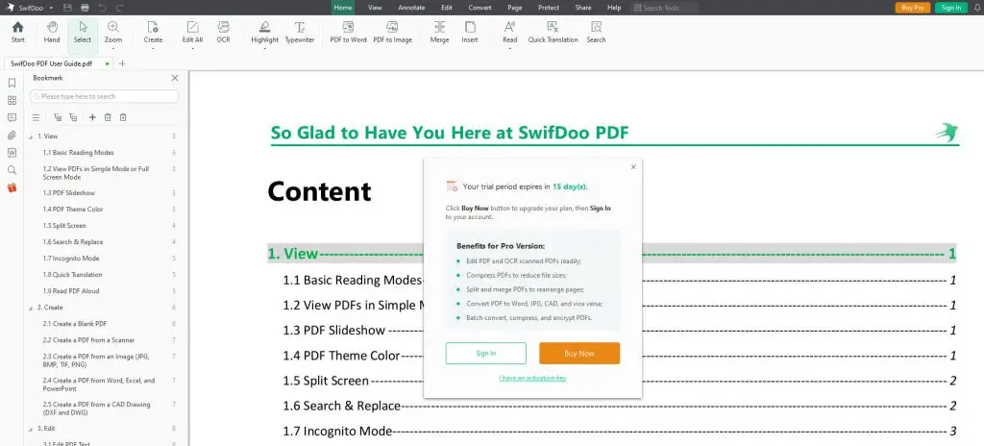
Task: Choose the Select tool
Action: click(x=83, y=32)
